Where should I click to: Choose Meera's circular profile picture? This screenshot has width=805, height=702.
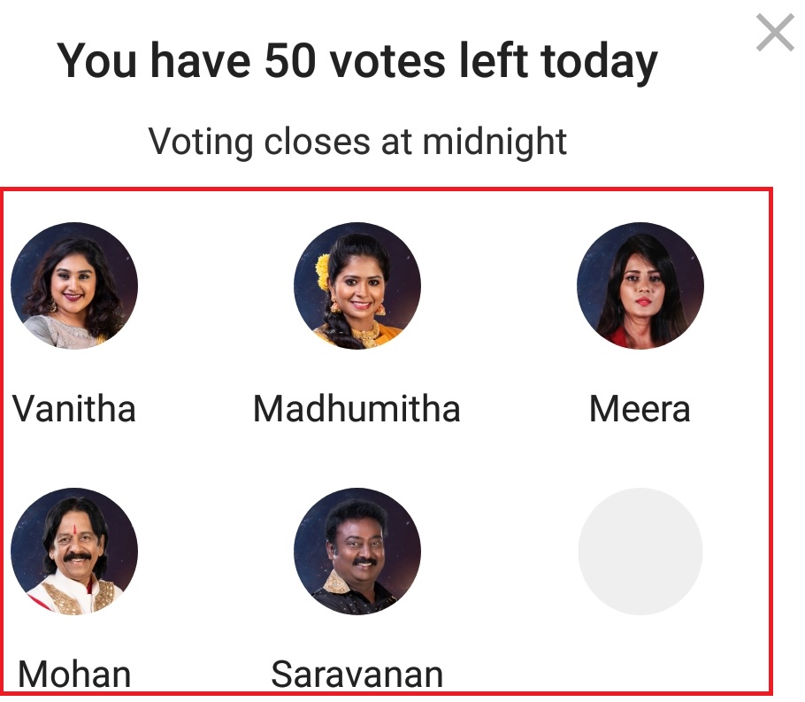click(x=640, y=285)
